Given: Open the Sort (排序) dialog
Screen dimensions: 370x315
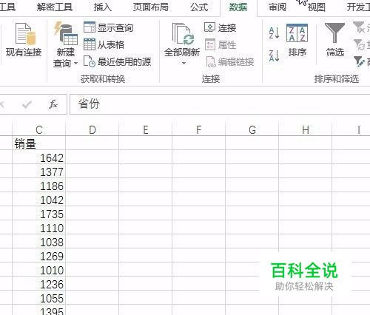Looking at the screenshot, I should pos(297,41).
